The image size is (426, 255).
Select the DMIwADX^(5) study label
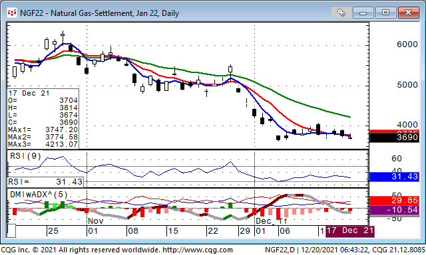39,195
